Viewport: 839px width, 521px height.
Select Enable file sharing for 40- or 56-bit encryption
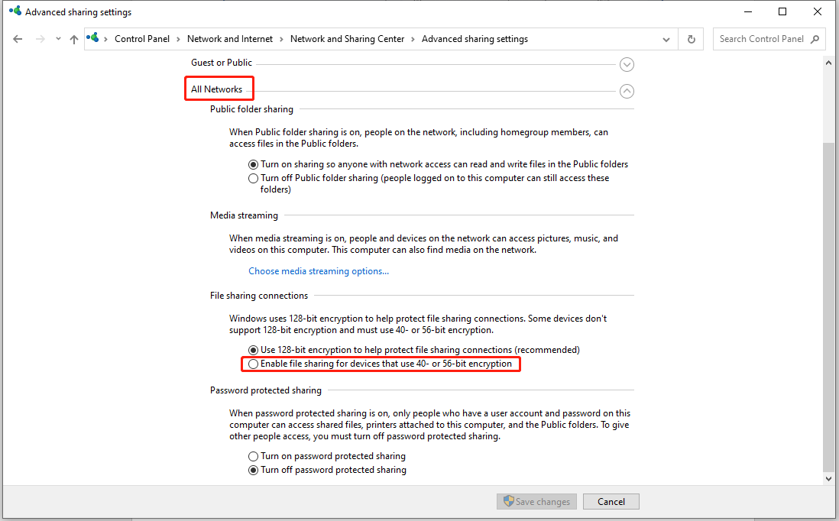pyautogui.click(x=253, y=364)
